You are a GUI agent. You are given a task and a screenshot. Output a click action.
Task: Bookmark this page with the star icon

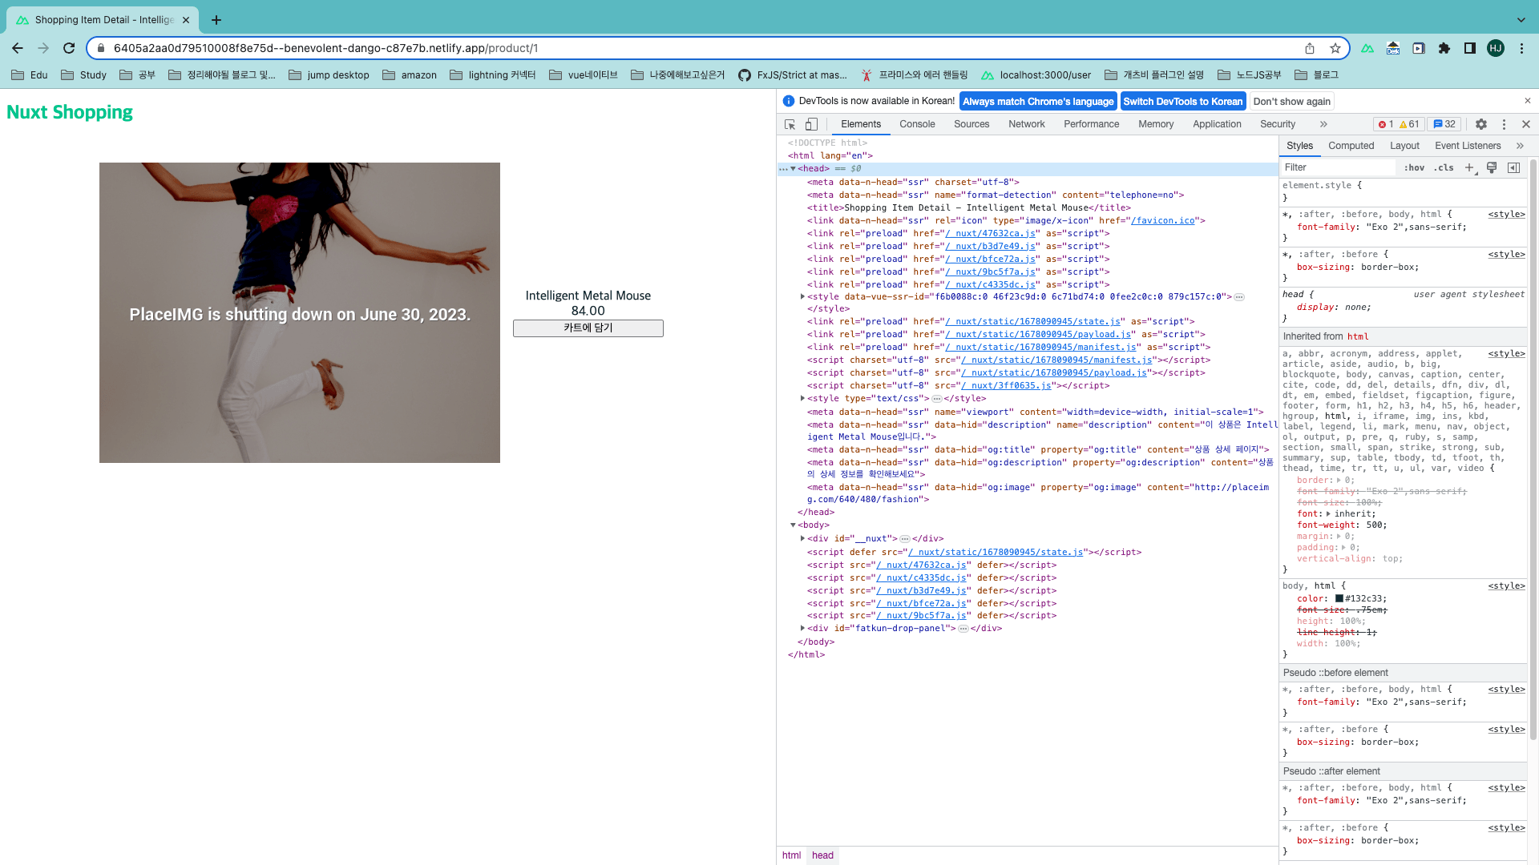(x=1335, y=48)
